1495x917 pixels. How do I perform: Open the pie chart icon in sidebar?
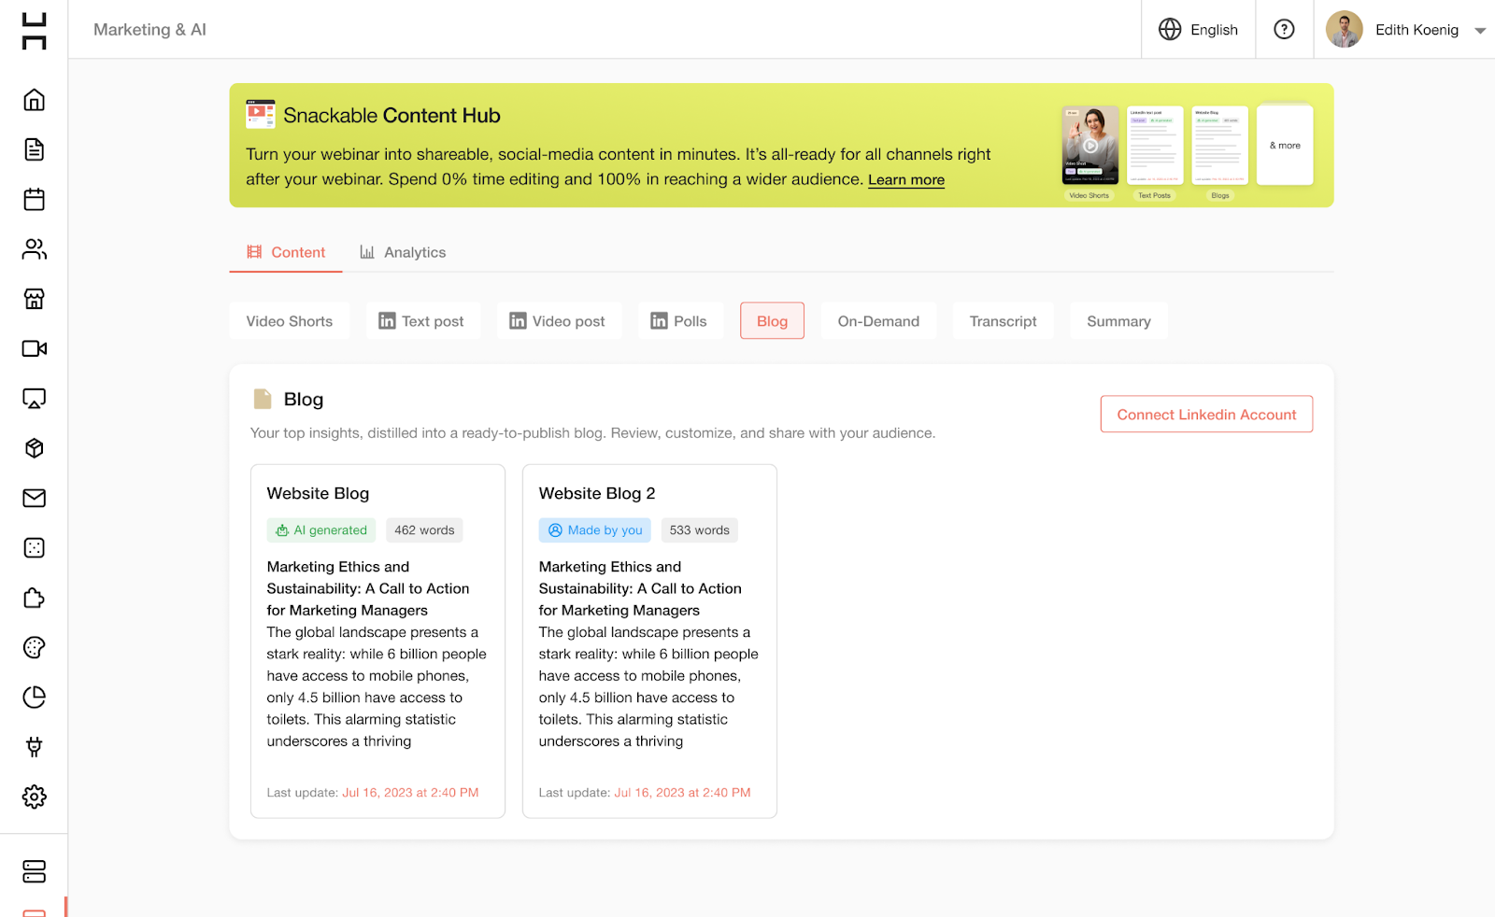tap(34, 698)
